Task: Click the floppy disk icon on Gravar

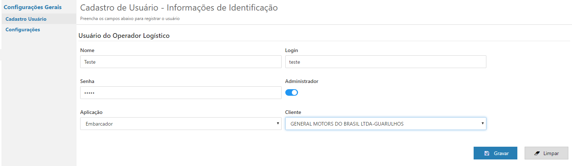Action: click(487, 153)
